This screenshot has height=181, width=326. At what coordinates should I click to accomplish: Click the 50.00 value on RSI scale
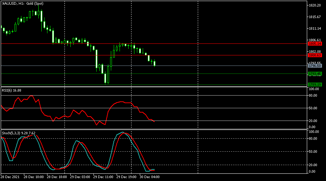[x=313, y=108]
